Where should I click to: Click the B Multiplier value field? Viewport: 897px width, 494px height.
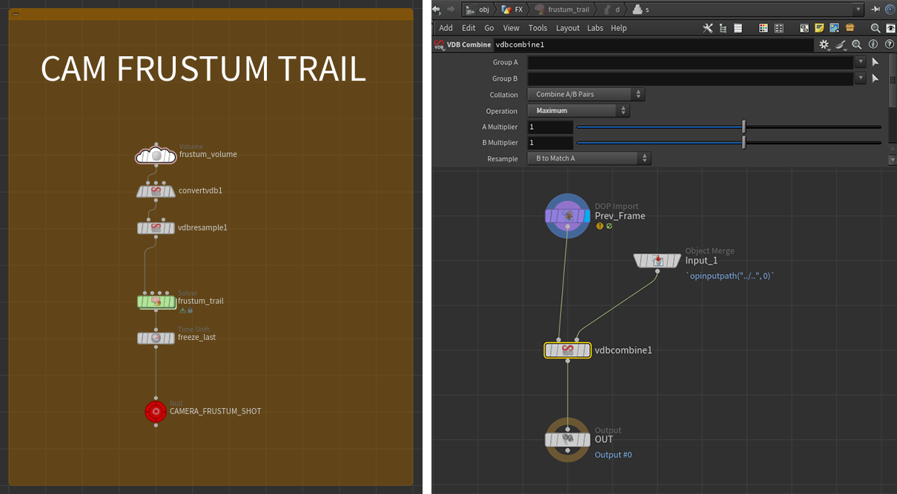(x=550, y=142)
